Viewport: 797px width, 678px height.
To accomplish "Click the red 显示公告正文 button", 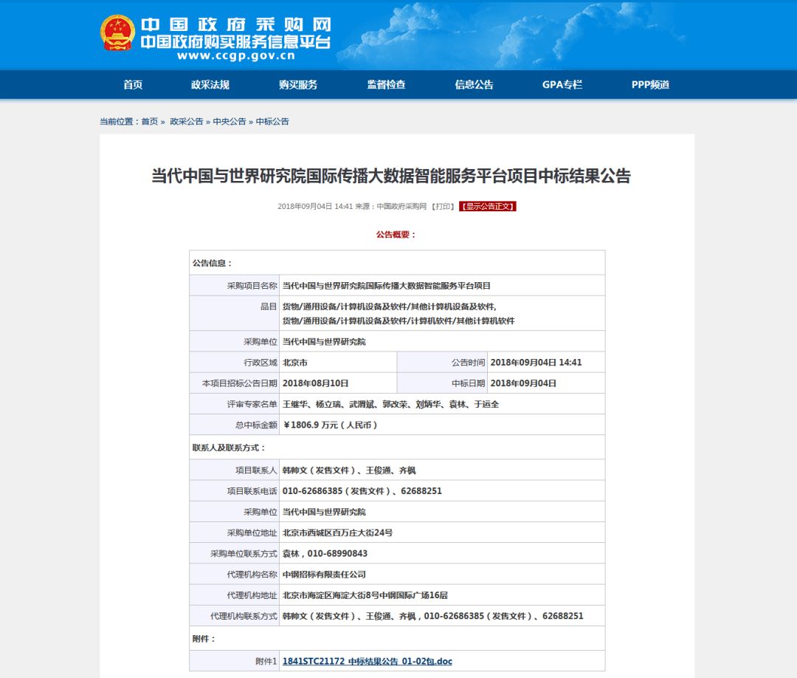I will (x=488, y=207).
